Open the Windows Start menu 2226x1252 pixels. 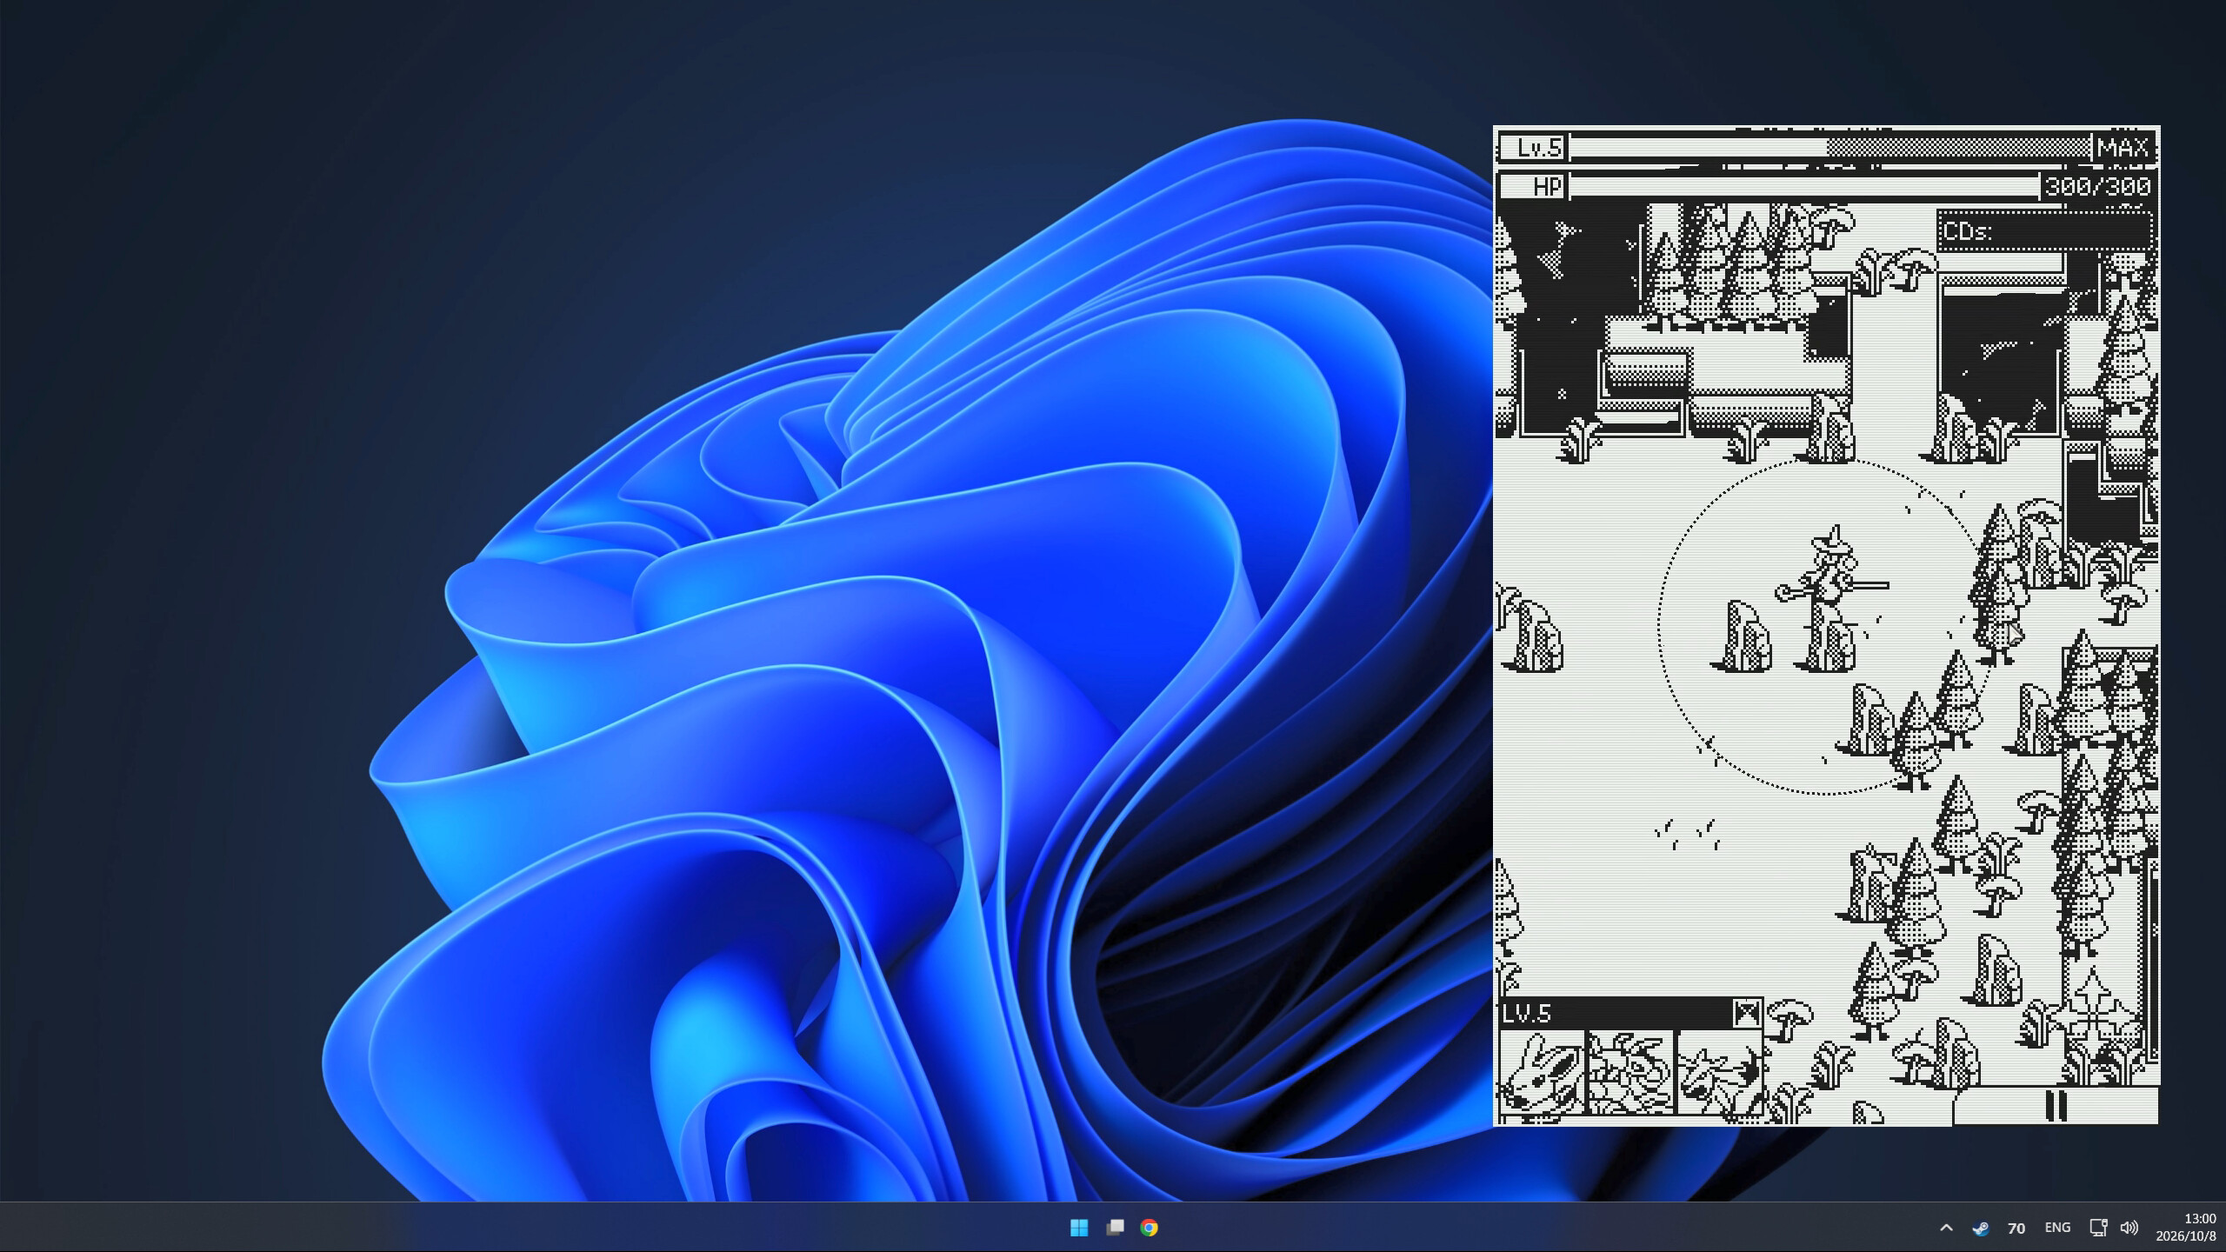1079,1228
